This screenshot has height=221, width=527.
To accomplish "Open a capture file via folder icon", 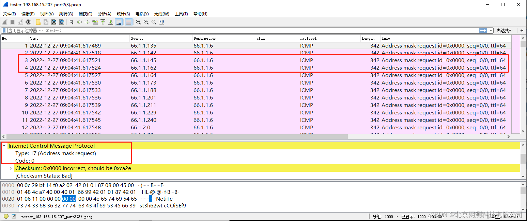I will tap(38, 22).
